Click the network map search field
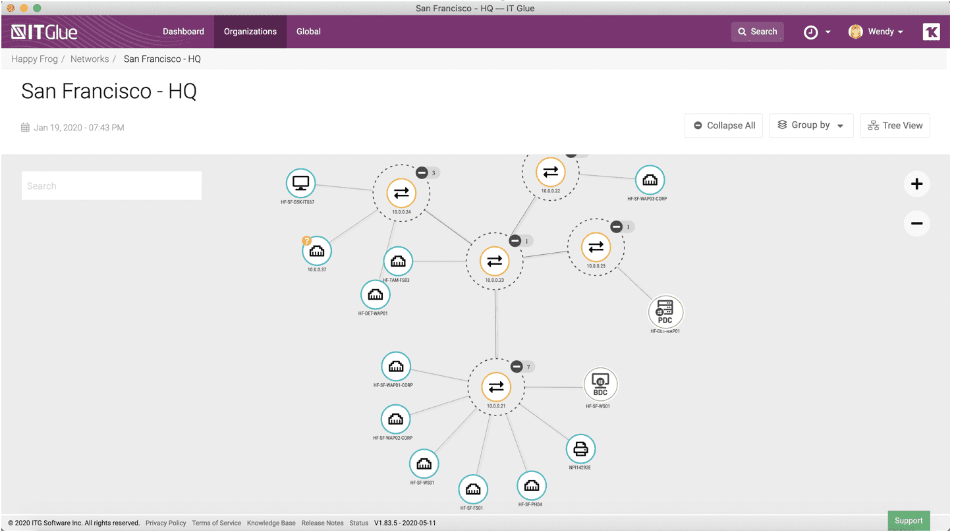This screenshot has height=532, width=954. pos(111,186)
